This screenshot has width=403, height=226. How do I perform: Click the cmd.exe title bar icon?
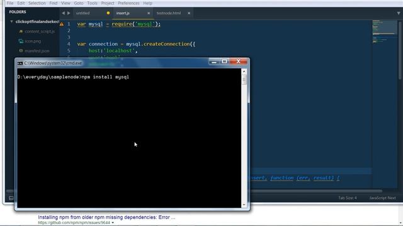[20, 63]
